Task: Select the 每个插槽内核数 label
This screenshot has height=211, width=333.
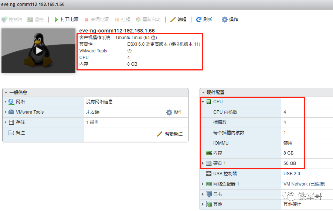Action: (x=229, y=133)
